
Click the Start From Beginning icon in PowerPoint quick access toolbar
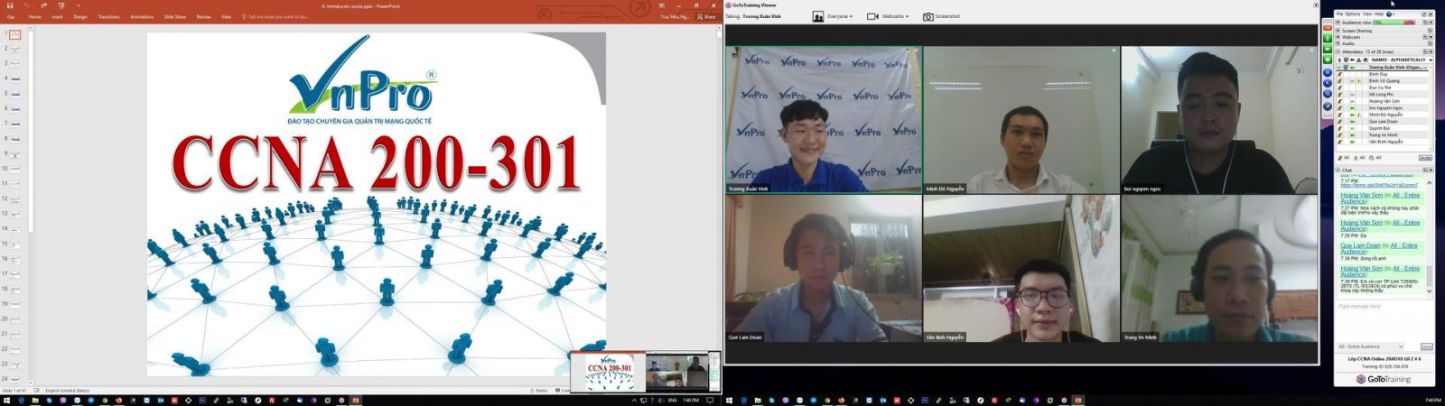61,5
